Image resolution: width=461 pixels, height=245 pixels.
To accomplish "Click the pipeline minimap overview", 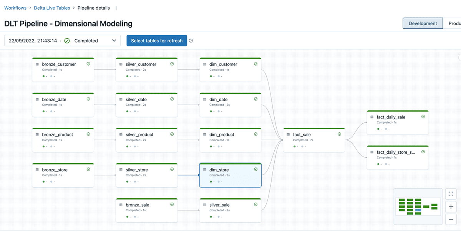I will pyautogui.click(x=418, y=206).
